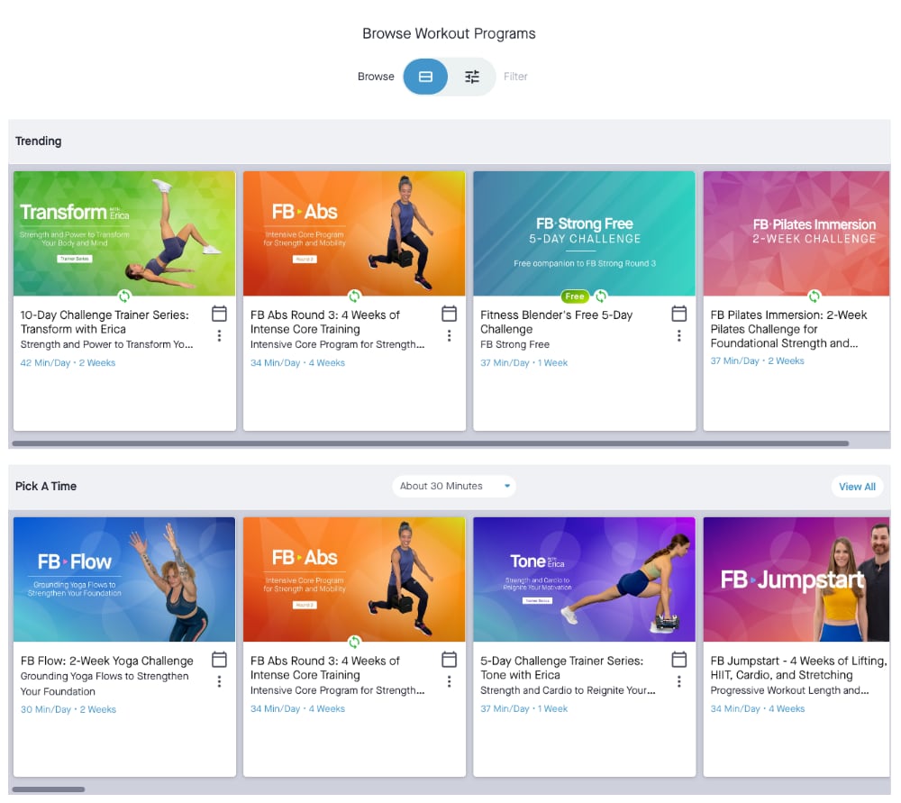The width and height of the screenshot is (901, 803).
Task: Expand the About 30 Minutes dropdown
Action: (453, 486)
